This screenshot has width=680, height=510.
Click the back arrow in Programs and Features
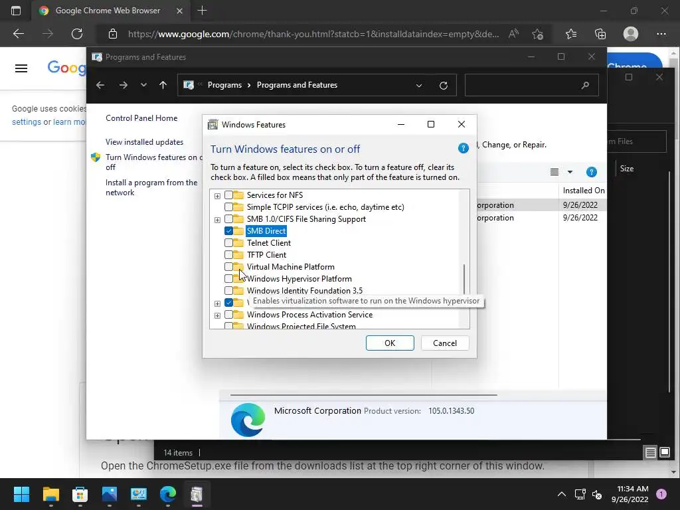(100, 85)
